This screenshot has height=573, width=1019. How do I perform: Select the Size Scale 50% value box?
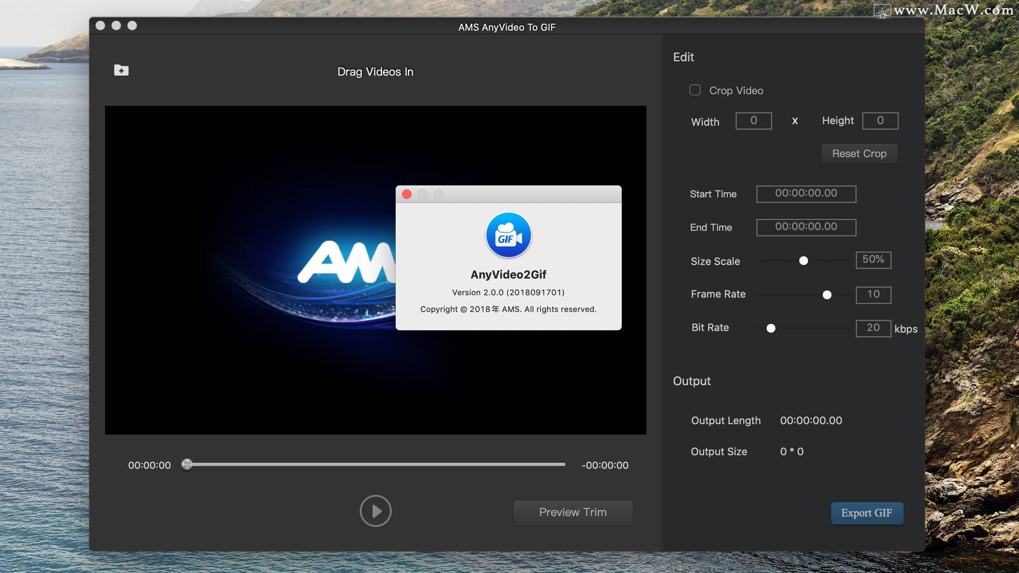click(x=873, y=260)
